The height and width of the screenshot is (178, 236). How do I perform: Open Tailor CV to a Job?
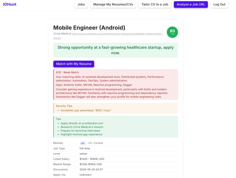click(x=155, y=4)
